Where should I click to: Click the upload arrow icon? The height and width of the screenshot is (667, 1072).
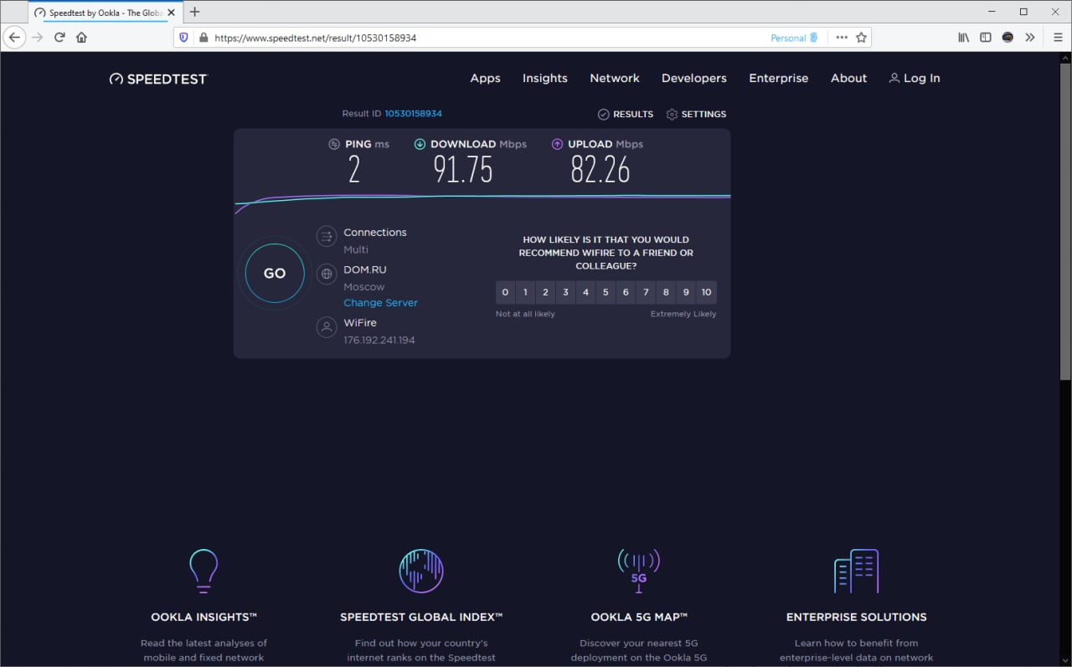pos(557,144)
